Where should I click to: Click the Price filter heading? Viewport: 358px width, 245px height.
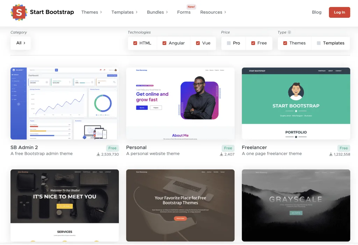point(225,32)
